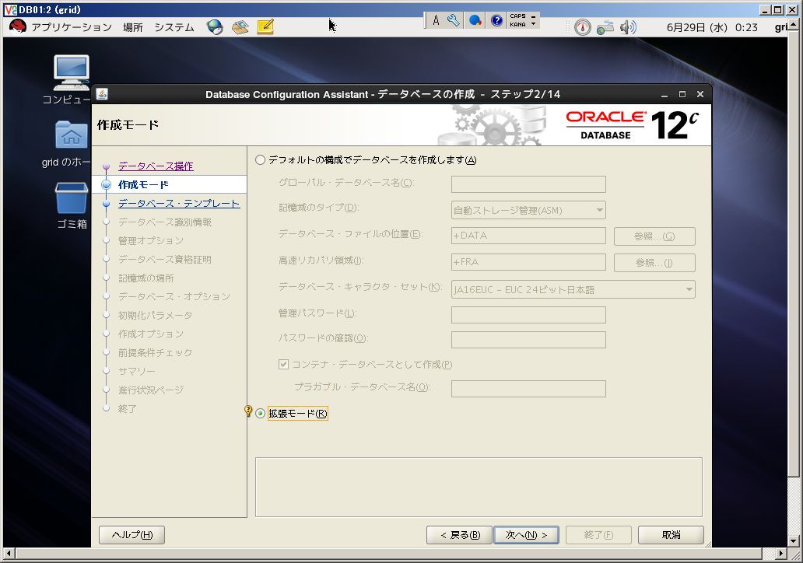Click the red circular update notifier icon
This screenshot has height=563, width=803.
pyautogui.click(x=582, y=27)
